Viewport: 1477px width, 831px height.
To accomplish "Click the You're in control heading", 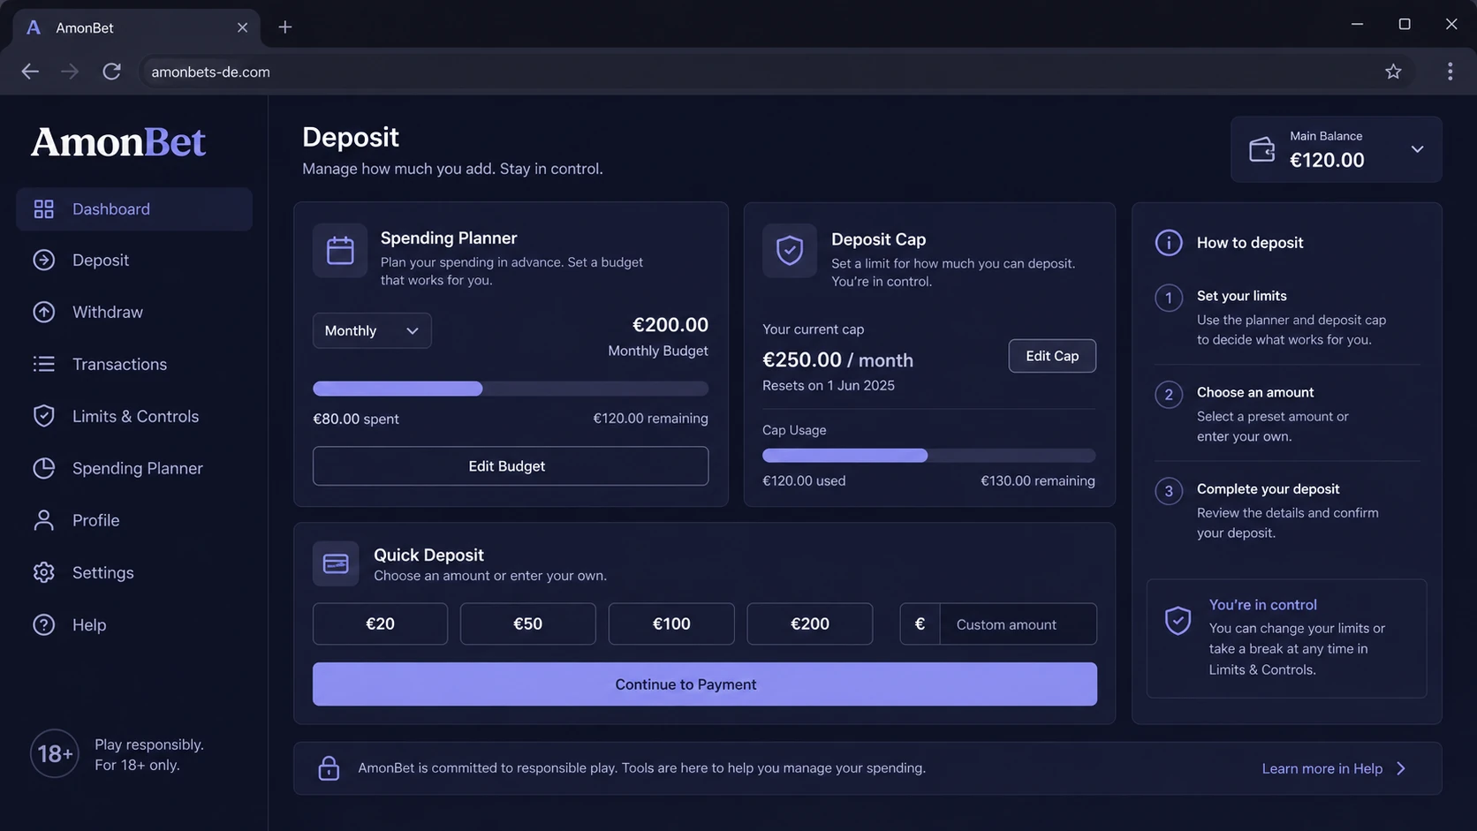I will (1262, 605).
